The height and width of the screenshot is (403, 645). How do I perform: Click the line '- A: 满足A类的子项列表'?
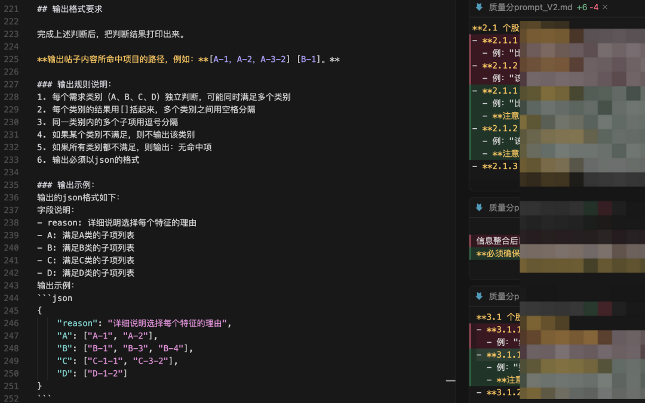(x=85, y=235)
